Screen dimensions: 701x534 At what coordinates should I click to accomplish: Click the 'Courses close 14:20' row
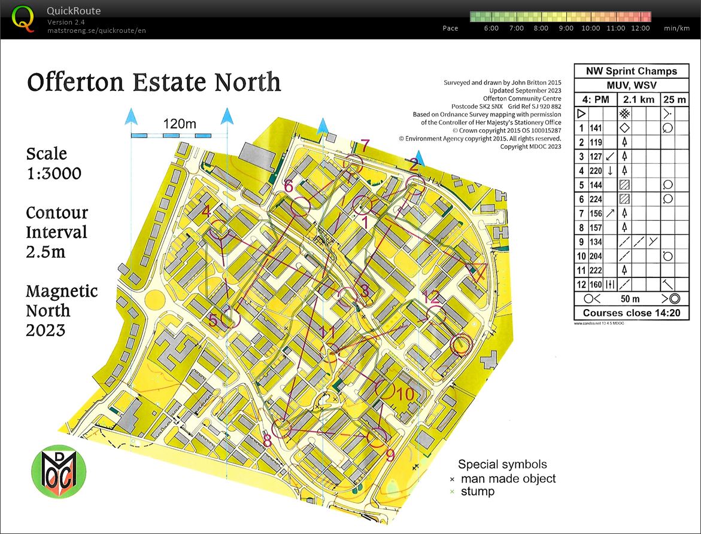click(631, 313)
